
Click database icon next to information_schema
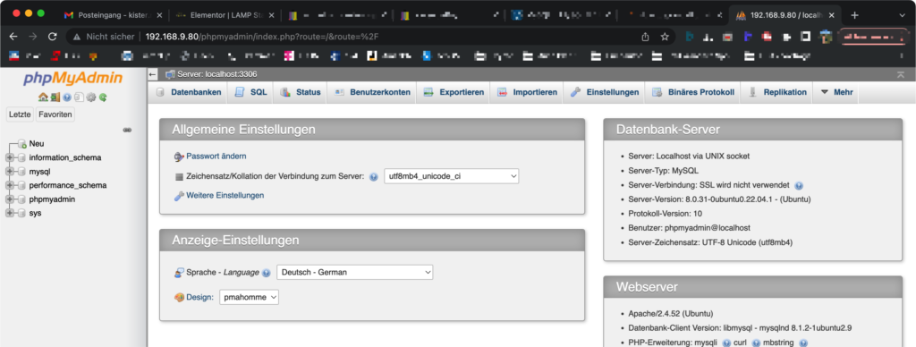tap(21, 157)
